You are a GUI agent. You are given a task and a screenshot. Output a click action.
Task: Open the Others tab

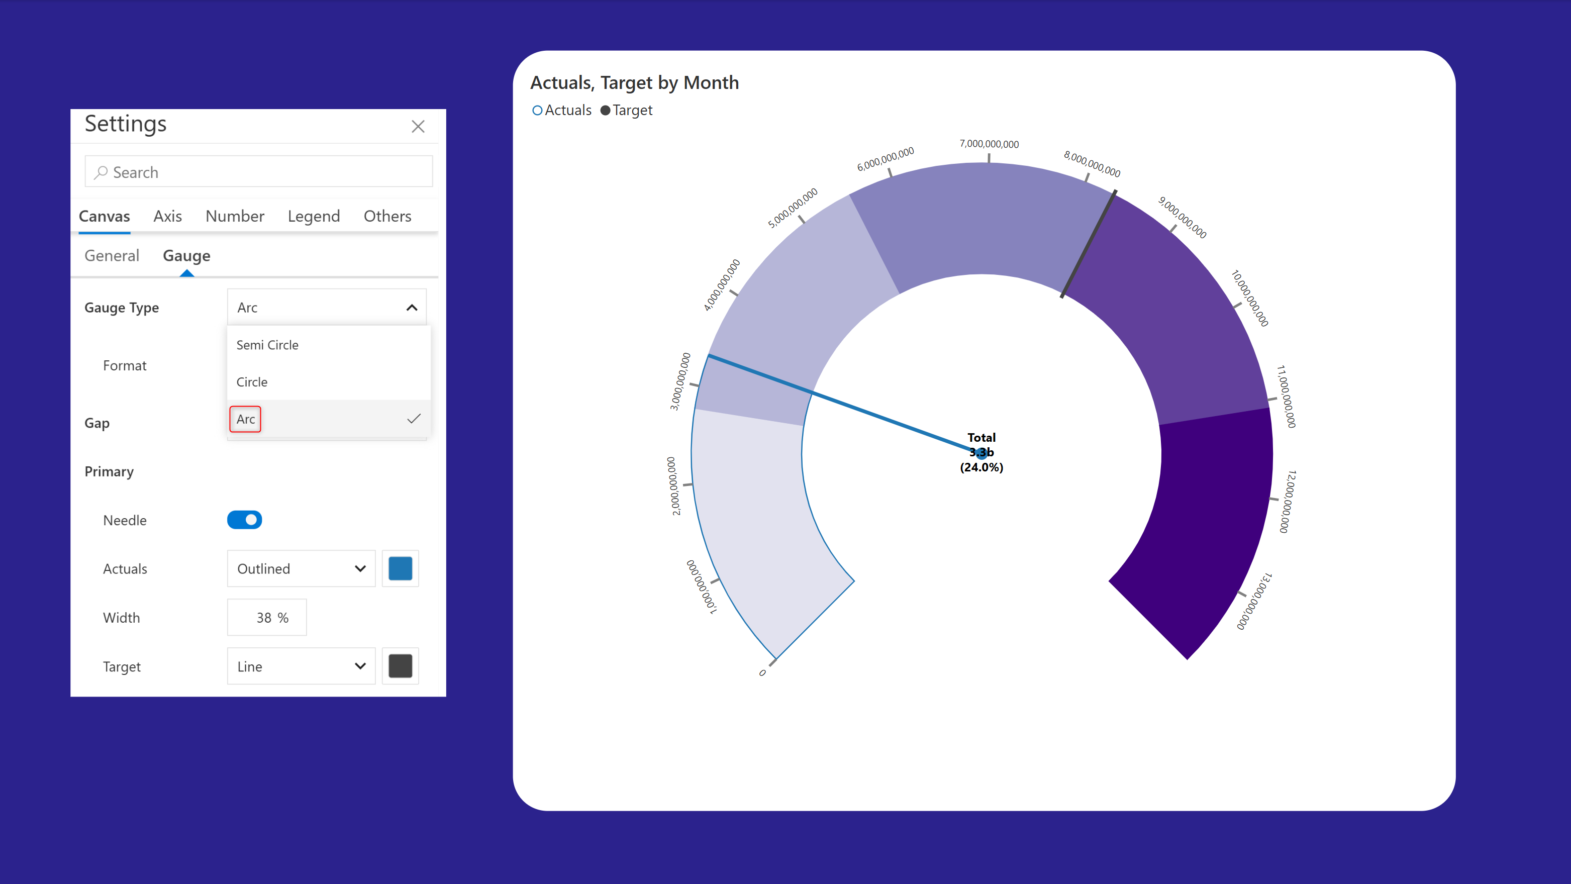tap(386, 217)
